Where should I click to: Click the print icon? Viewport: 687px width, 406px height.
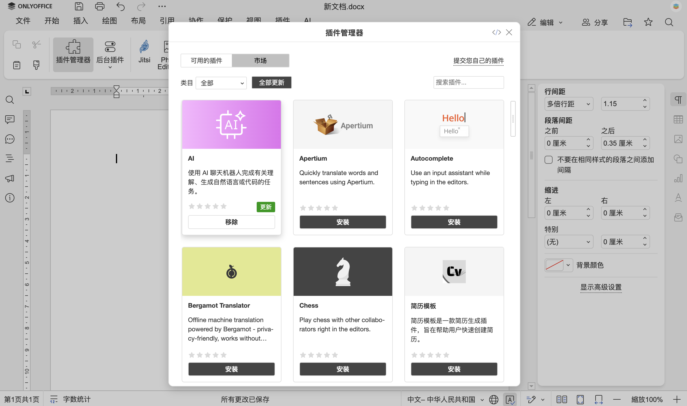pyautogui.click(x=100, y=6)
